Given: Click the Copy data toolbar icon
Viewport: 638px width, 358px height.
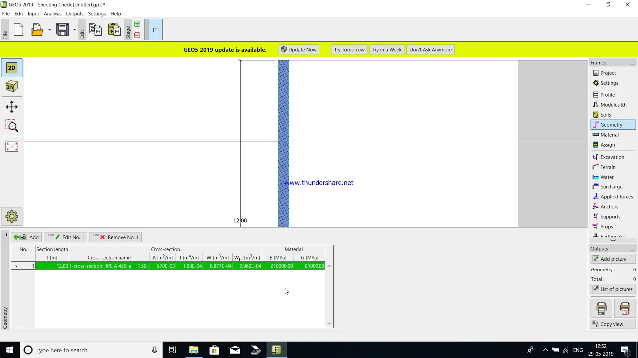Looking at the screenshot, I should pos(95,30).
